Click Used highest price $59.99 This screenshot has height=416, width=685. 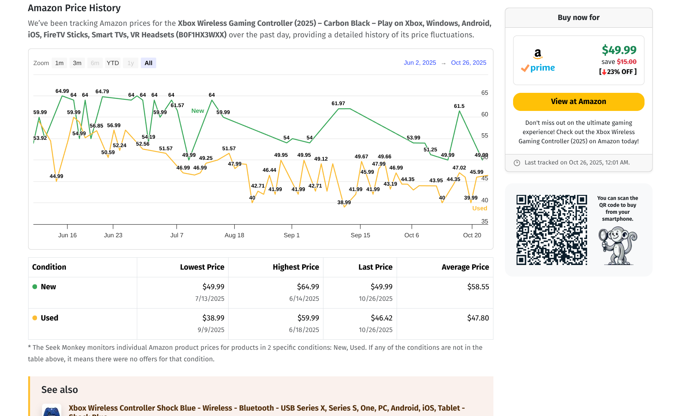(x=308, y=318)
